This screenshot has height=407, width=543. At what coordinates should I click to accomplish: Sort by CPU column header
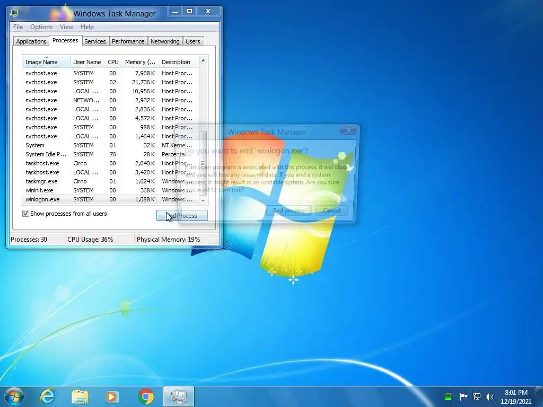click(113, 62)
